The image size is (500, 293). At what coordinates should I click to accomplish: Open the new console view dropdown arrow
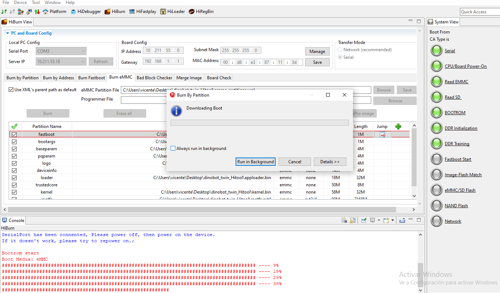click(392, 220)
